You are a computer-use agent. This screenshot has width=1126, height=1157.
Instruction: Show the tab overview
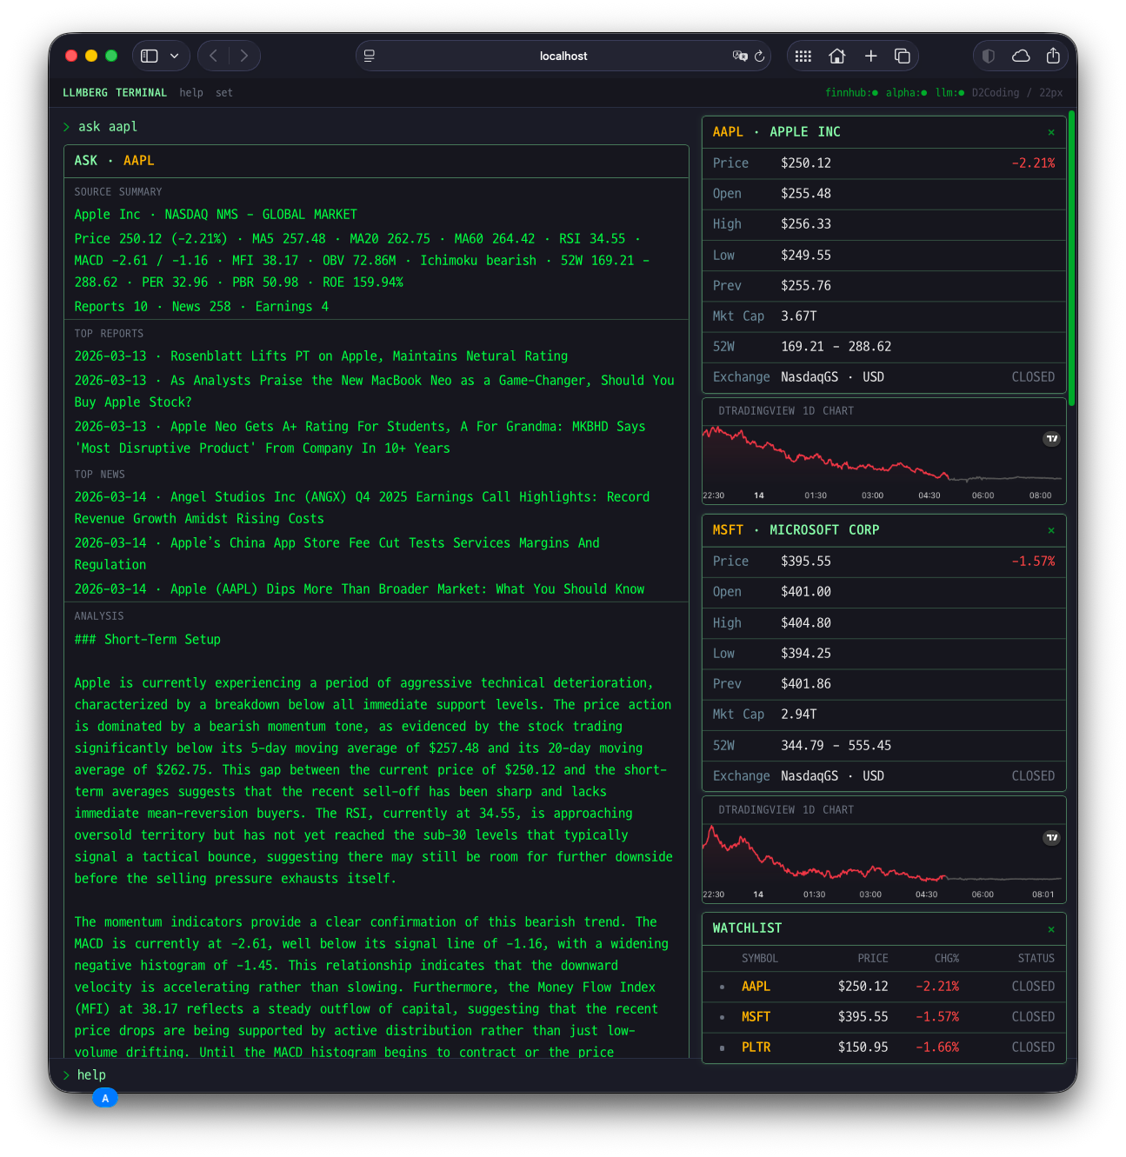click(x=903, y=56)
